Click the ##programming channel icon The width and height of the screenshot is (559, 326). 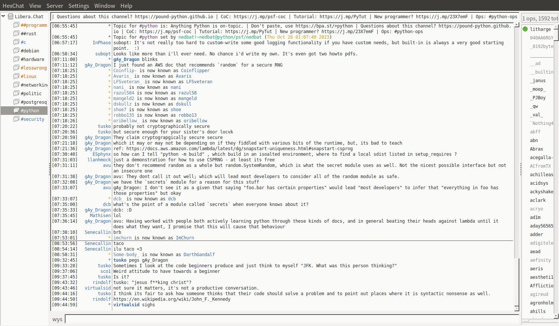[x=16, y=25]
